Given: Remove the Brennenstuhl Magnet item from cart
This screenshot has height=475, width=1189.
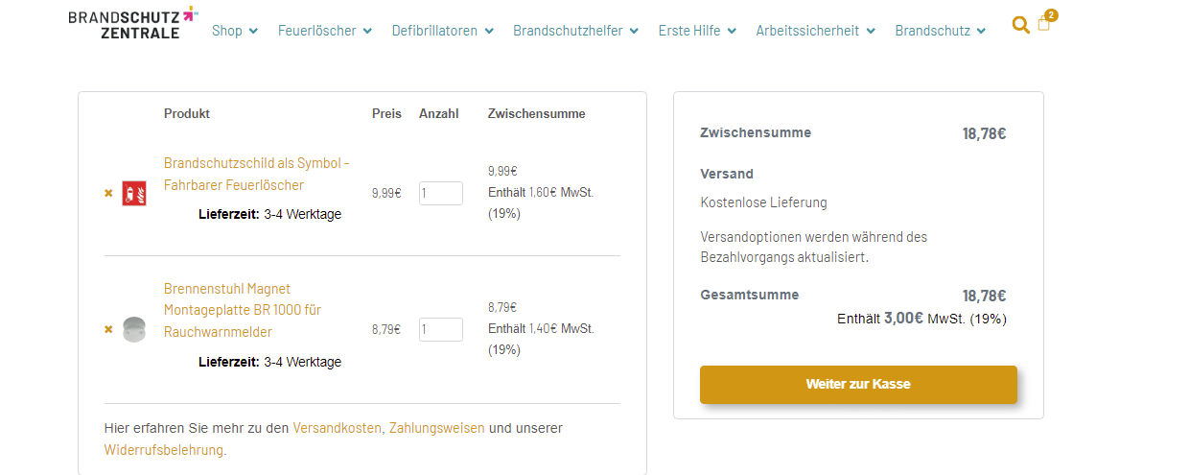Looking at the screenshot, I should [x=108, y=330].
